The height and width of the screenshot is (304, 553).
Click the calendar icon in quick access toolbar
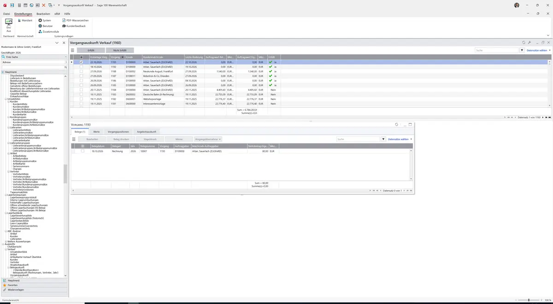[25, 5]
